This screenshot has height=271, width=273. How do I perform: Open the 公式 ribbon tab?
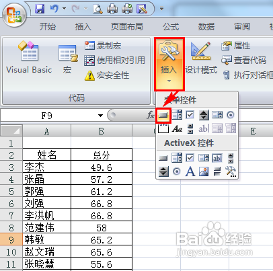171,27
